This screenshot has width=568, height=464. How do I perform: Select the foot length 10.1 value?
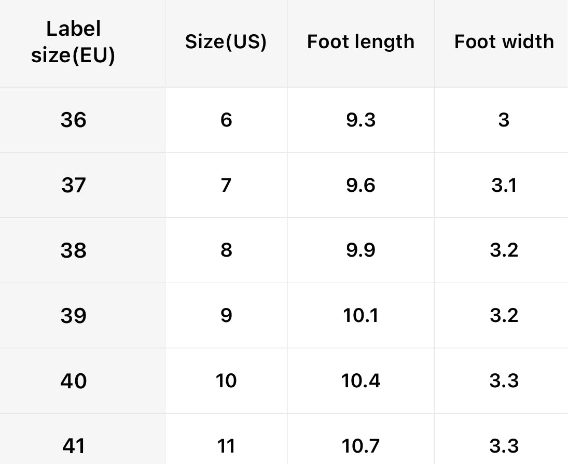coord(361,316)
